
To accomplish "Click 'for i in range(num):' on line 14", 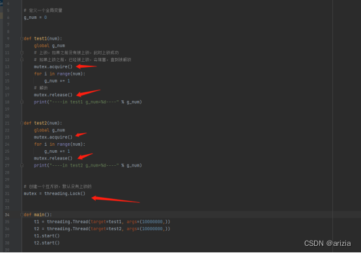I will click(x=60, y=73).
